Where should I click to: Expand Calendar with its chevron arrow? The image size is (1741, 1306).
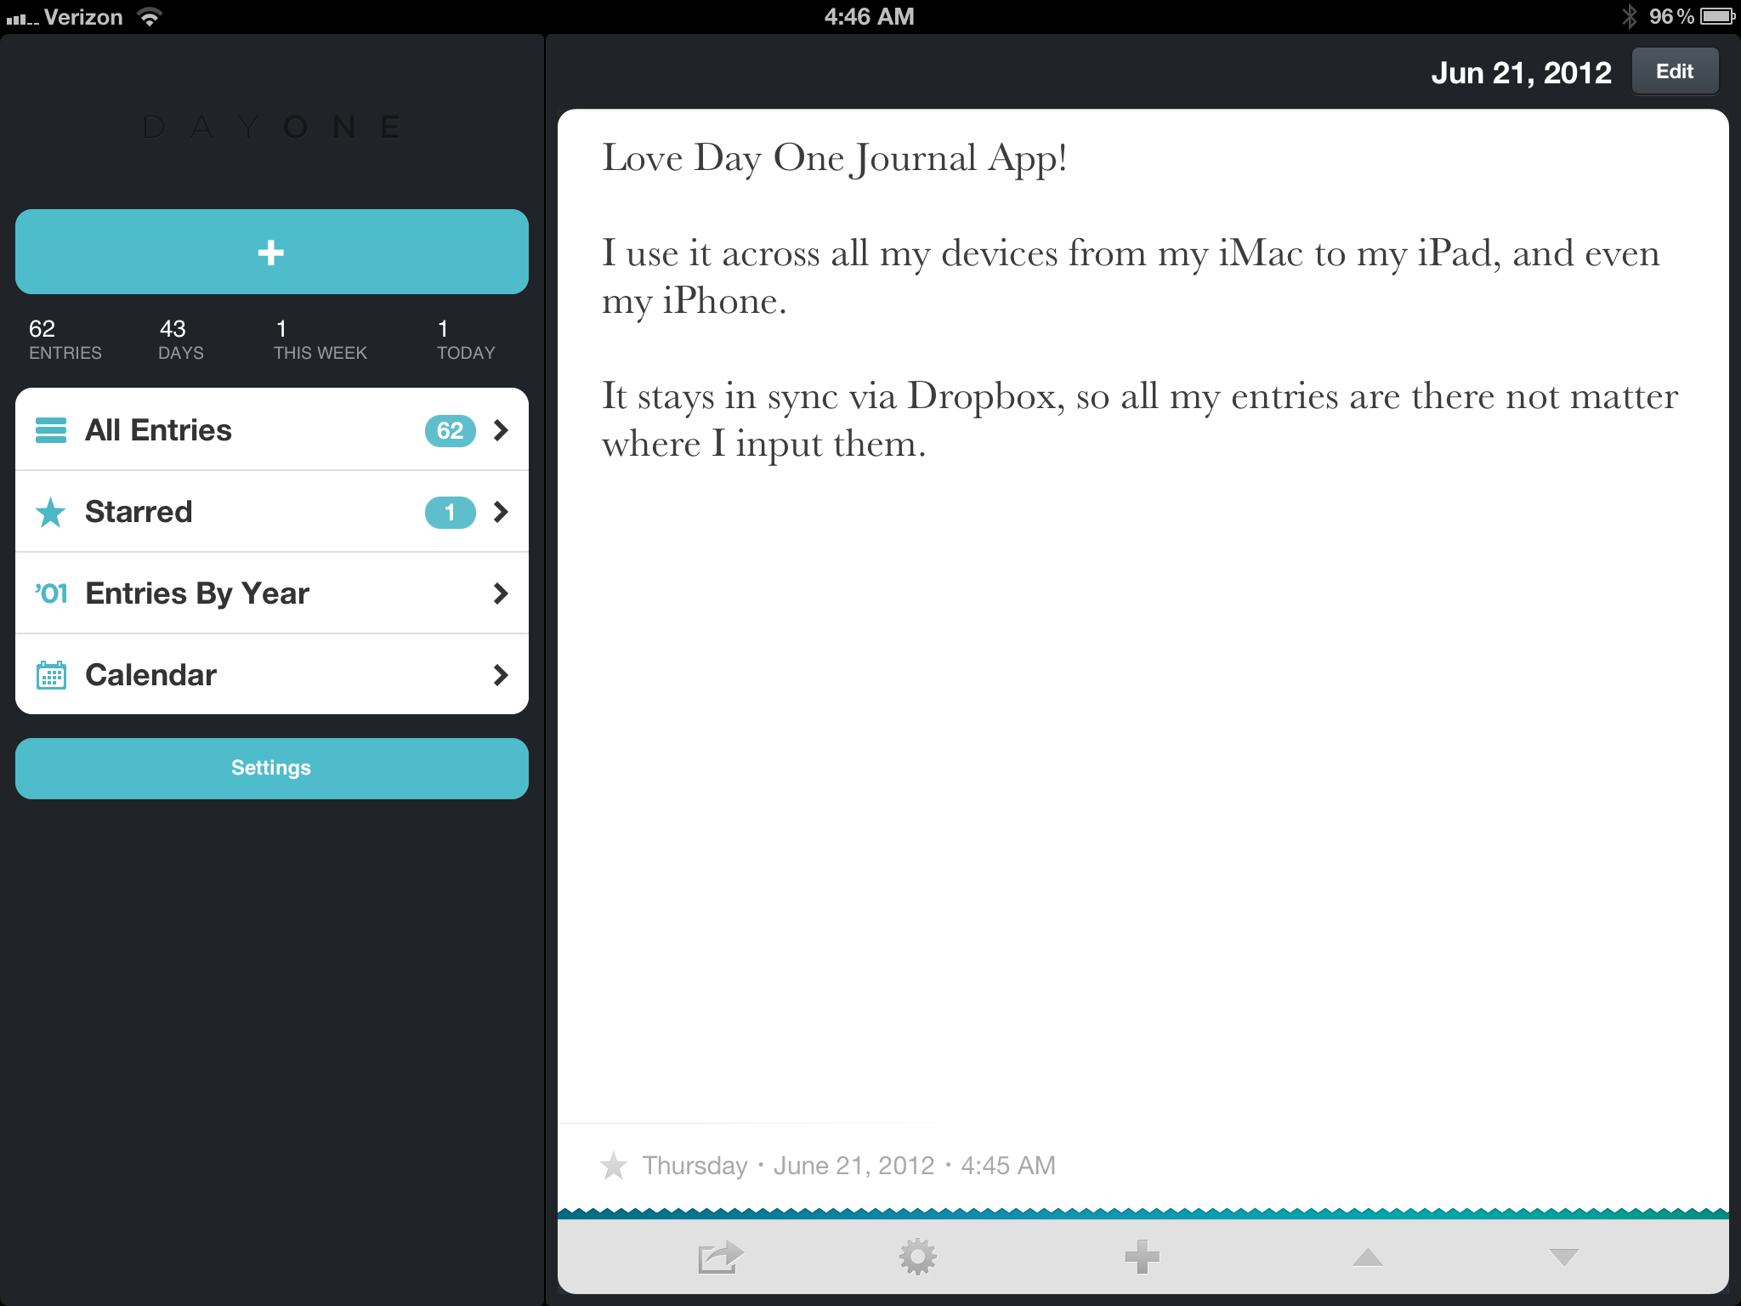click(500, 674)
